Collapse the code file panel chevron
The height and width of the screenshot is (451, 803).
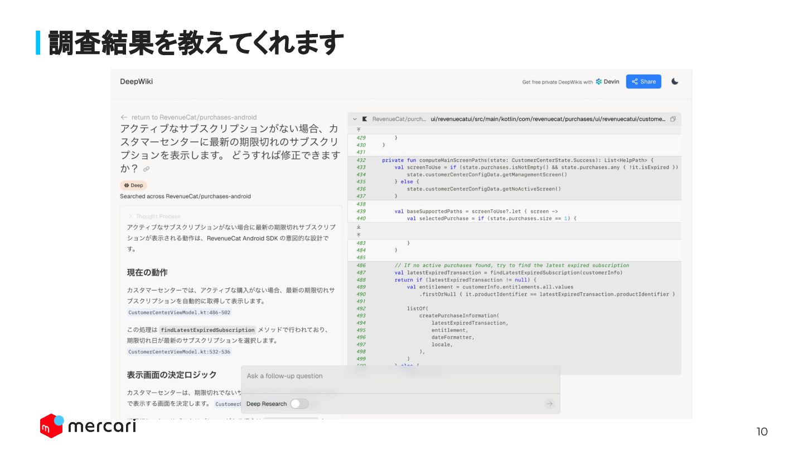click(x=355, y=119)
